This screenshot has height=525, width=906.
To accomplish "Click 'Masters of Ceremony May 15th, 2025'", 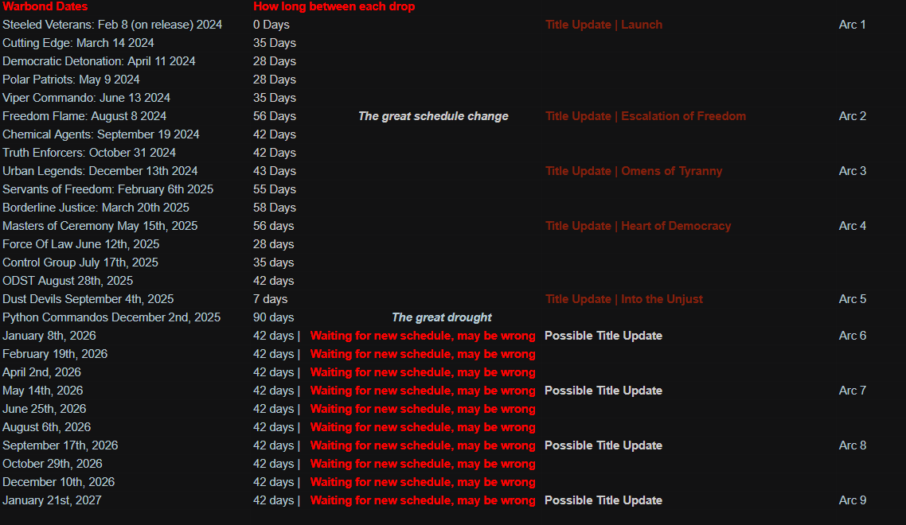I will (100, 226).
